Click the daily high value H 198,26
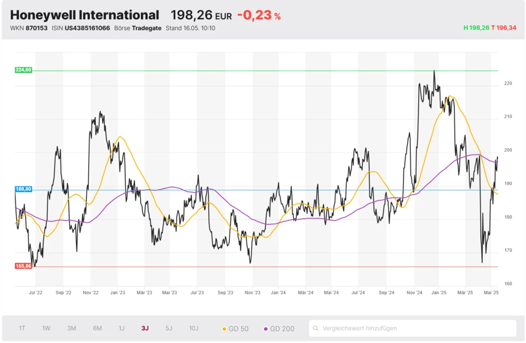Image resolution: width=526 pixels, height=343 pixels. click(476, 28)
